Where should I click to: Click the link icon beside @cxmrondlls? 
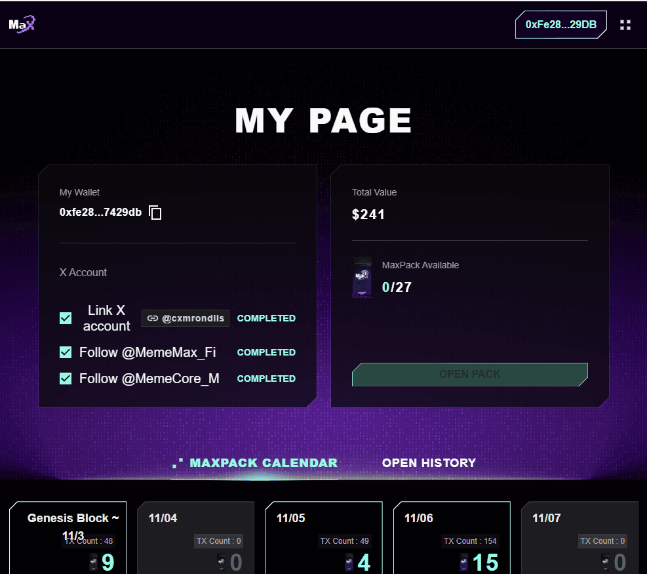[152, 318]
